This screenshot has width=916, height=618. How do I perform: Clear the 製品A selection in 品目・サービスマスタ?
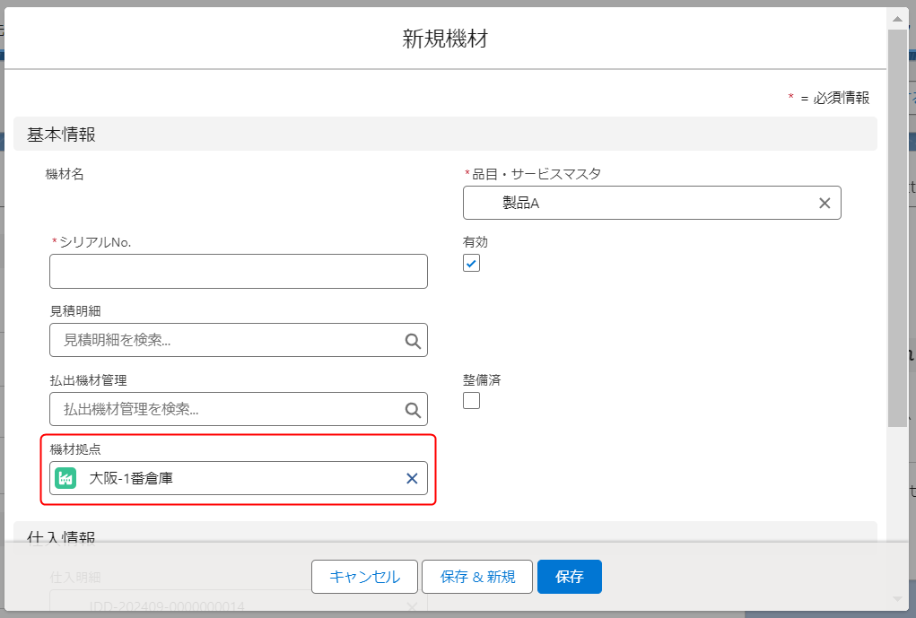824,203
